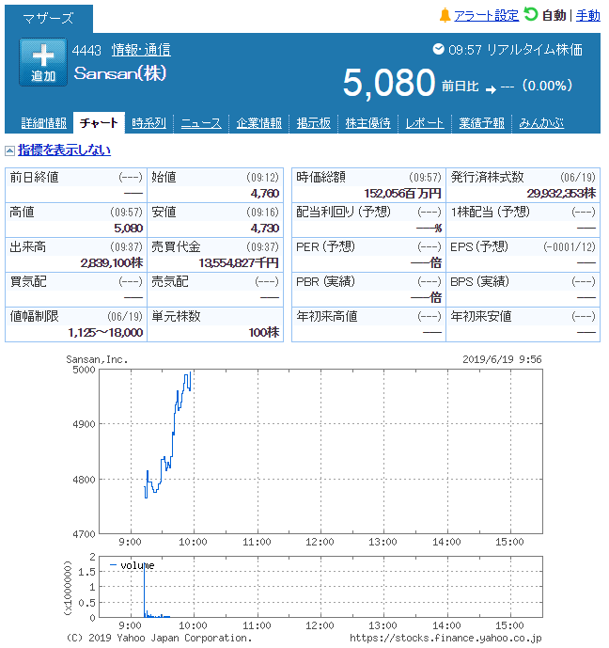The width and height of the screenshot is (609, 648).
Task: Click the PBR (実績) label
Action: pos(325,281)
